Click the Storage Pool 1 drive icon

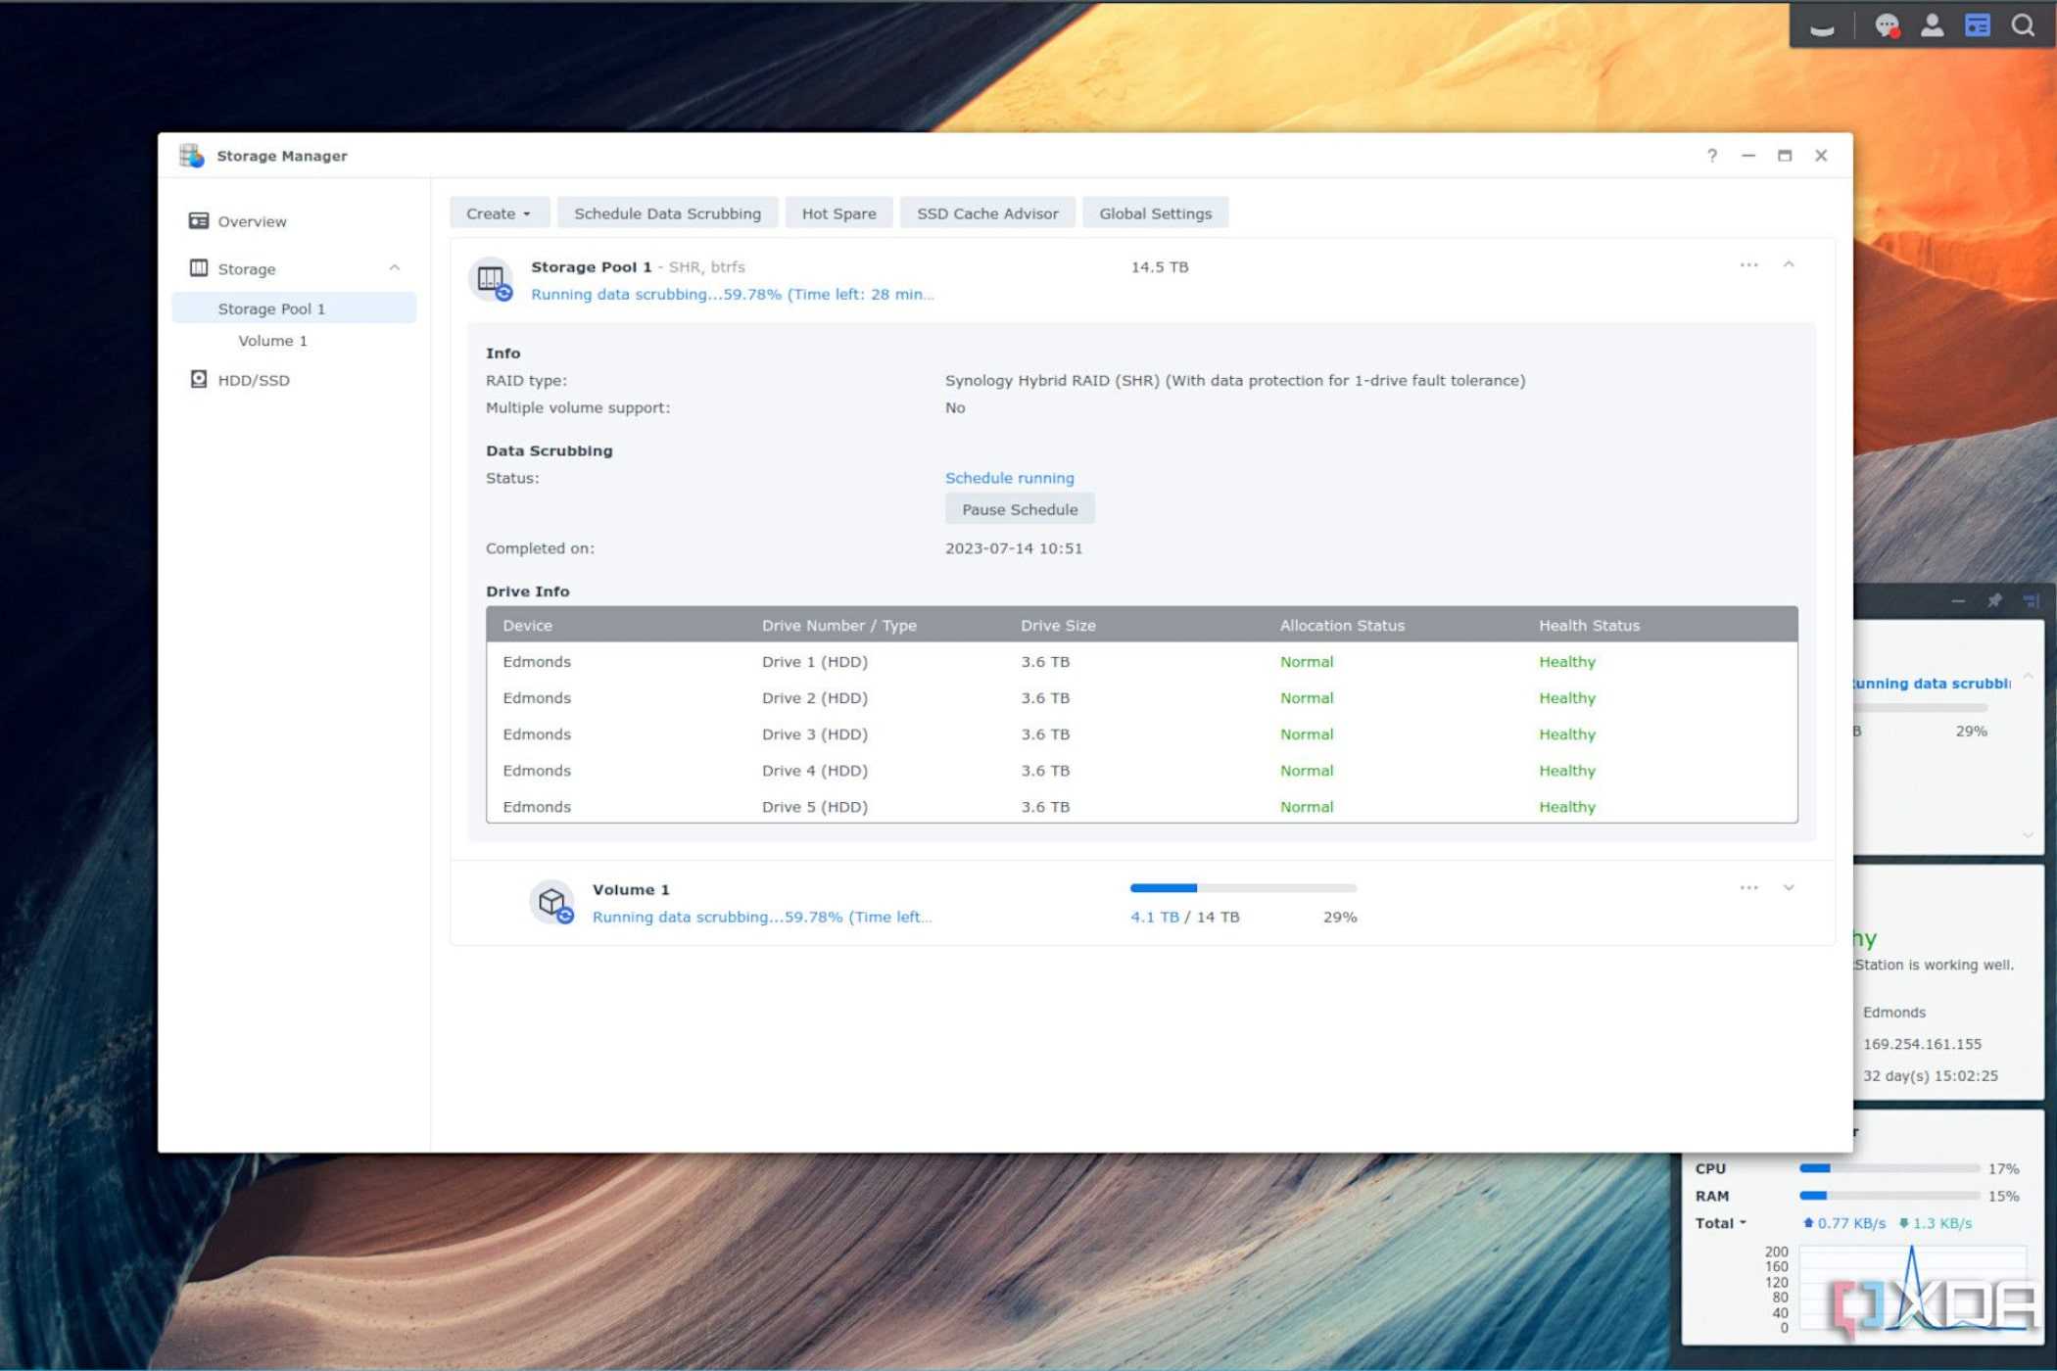pos(492,279)
